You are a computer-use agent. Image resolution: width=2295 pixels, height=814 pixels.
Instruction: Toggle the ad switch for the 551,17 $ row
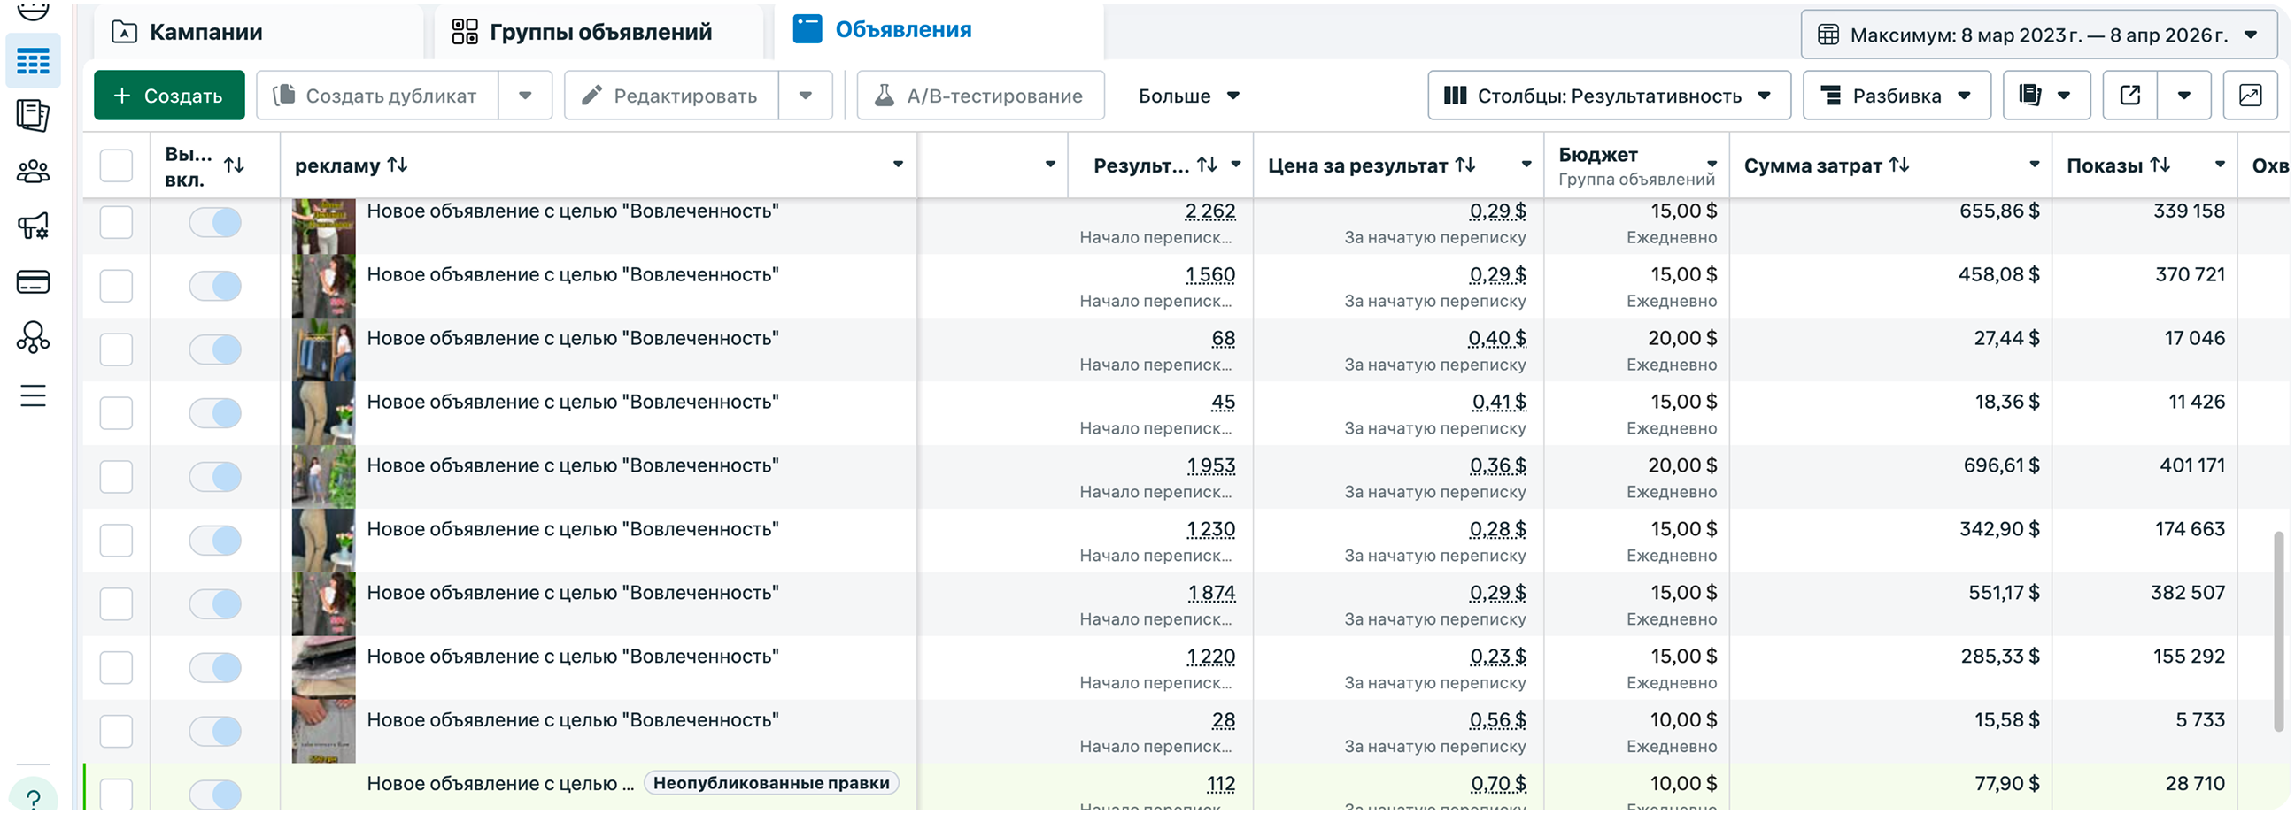(216, 603)
